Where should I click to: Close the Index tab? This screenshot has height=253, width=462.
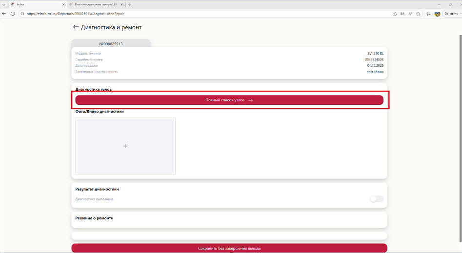point(63,4)
